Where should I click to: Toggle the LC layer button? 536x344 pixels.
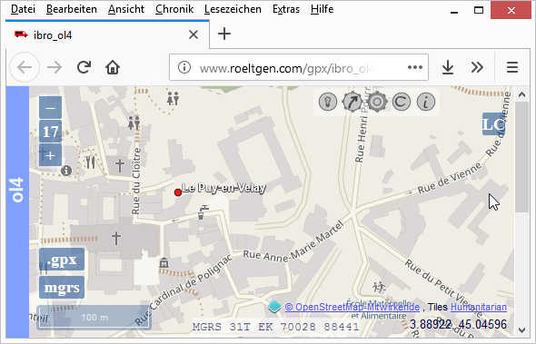click(x=493, y=124)
